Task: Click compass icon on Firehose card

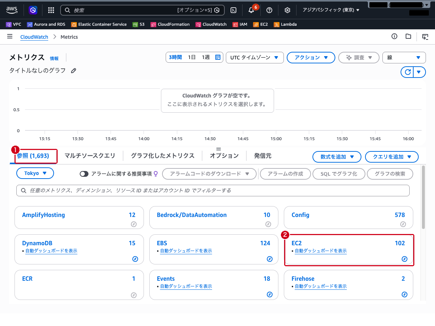Action: [405, 294]
